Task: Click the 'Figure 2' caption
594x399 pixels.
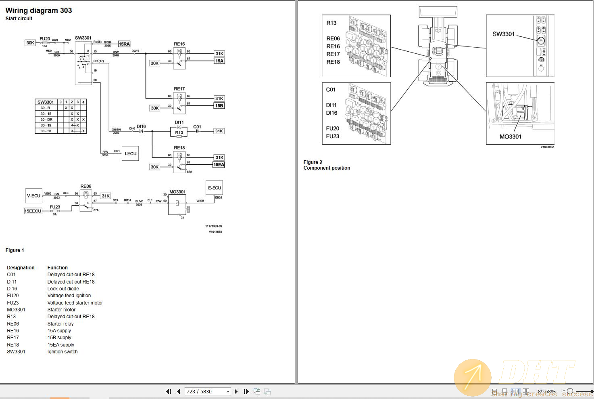Action: 313,162
